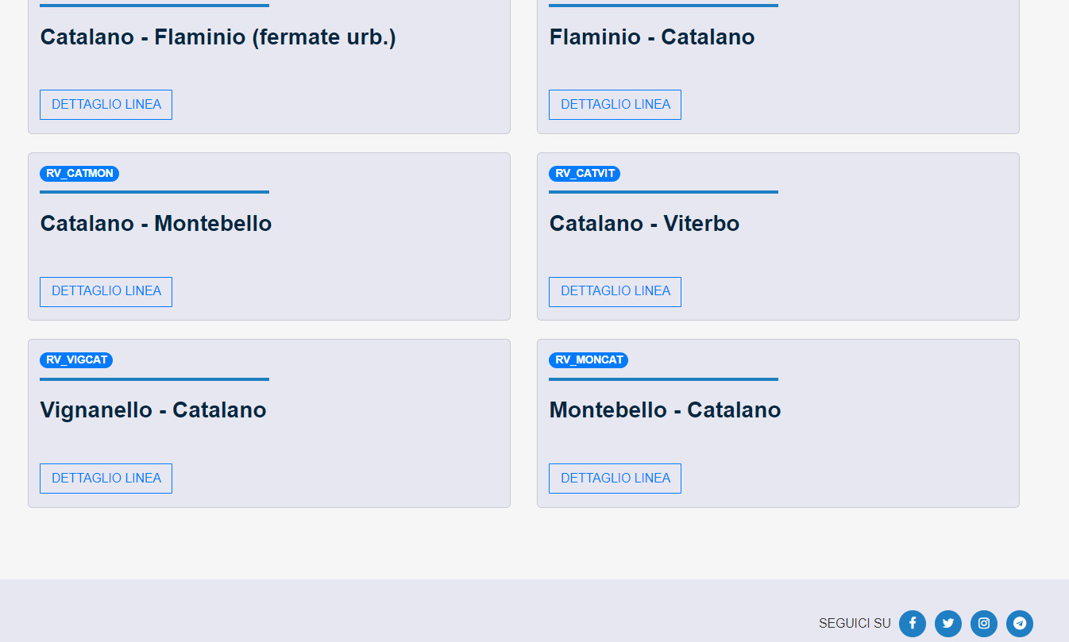This screenshot has height=642, width=1069.
Task: Click DETTAGLIO LINEA under Catalano - Montebello
Action: point(106,291)
